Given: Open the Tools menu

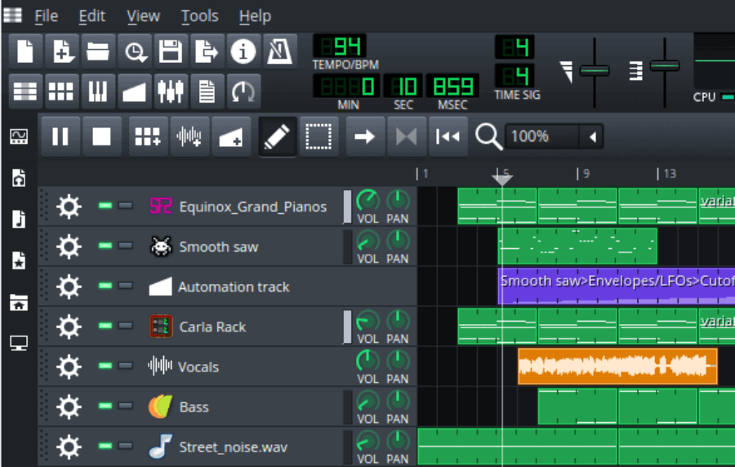Looking at the screenshot, I should pyautogui.click(x=199, y=16).
